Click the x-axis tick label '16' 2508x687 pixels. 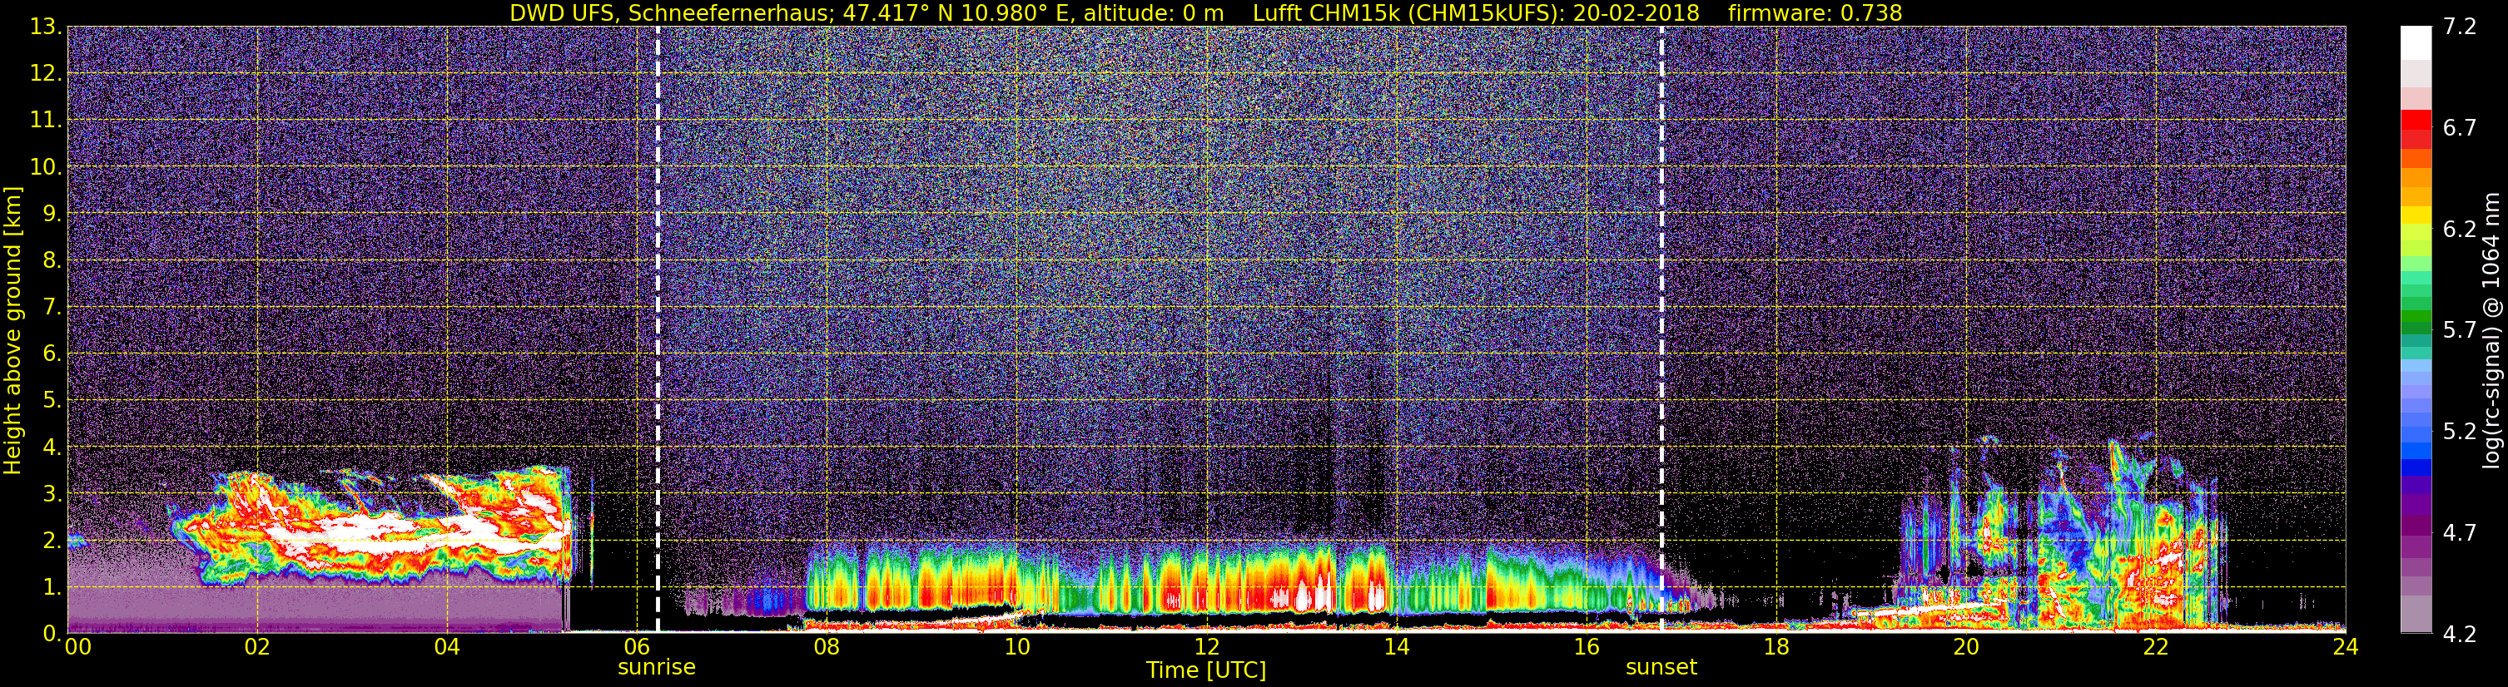(1586, 647)
